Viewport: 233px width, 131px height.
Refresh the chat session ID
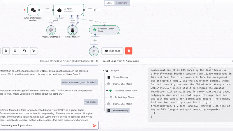(97, 61)
